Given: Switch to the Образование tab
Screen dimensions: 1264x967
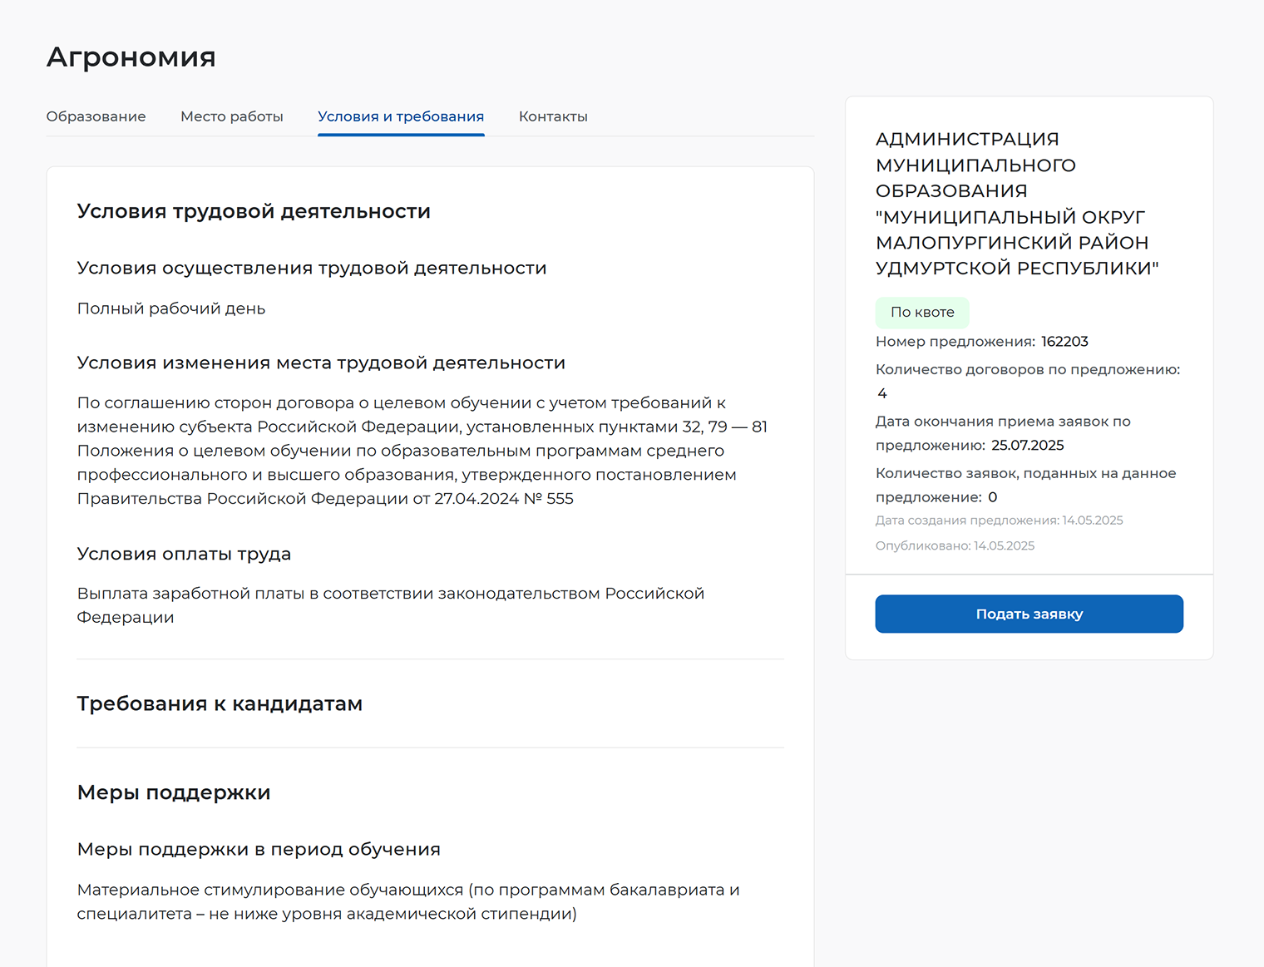Looking at the screenshot, I should [96, 116].
